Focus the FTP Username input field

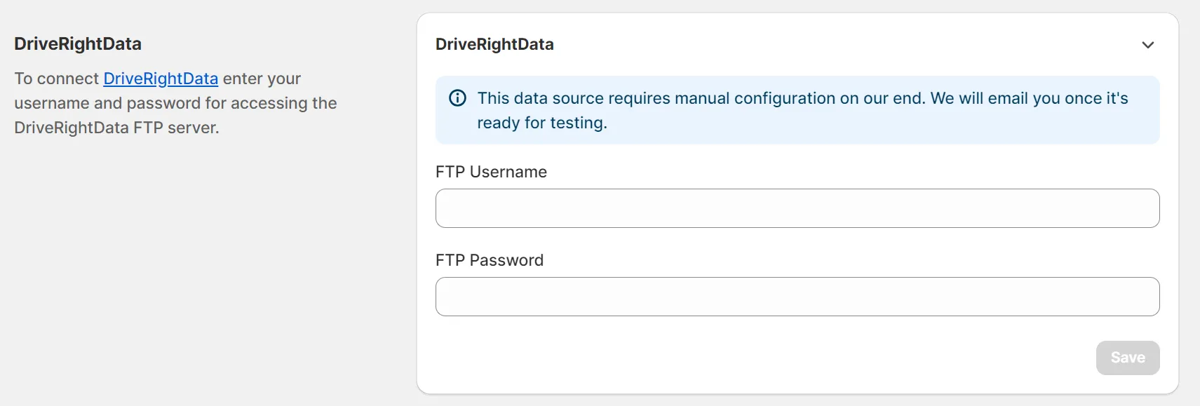[797, 208]
